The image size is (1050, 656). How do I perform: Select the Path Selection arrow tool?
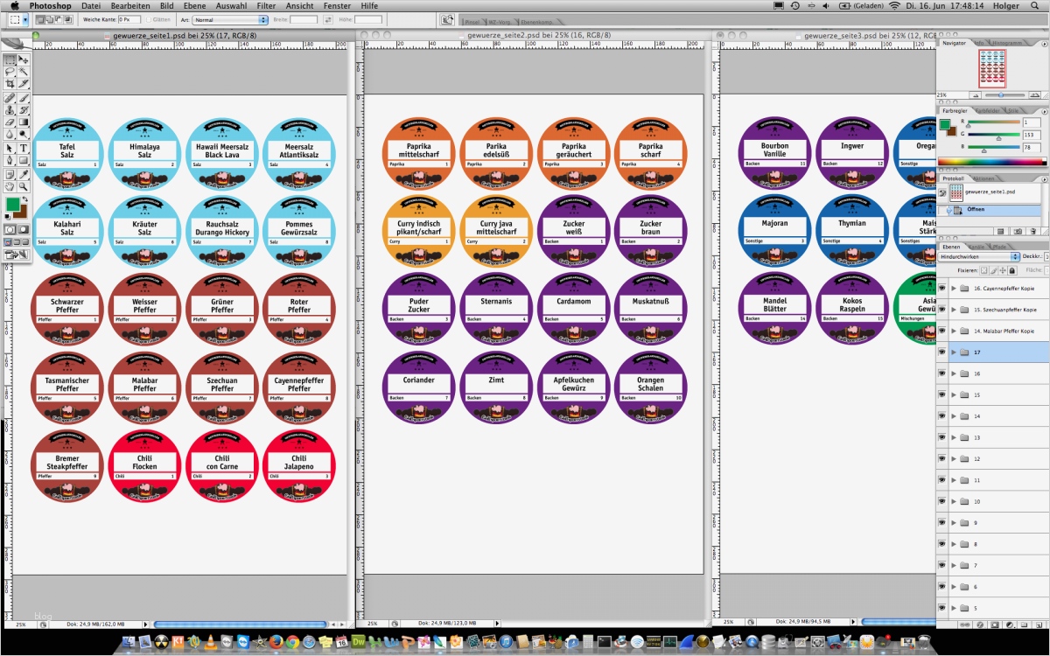coord(10,149)
